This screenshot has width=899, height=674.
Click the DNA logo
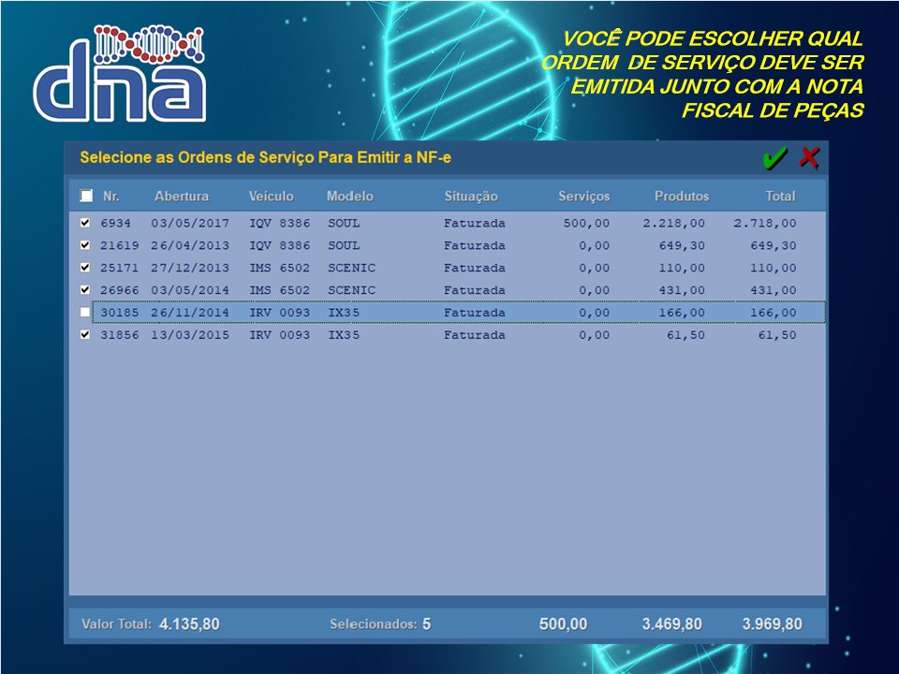click(x=120, y=73)
